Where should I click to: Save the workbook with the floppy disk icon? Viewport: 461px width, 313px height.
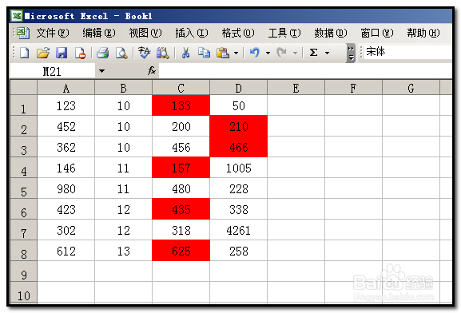tap(62, 53)
